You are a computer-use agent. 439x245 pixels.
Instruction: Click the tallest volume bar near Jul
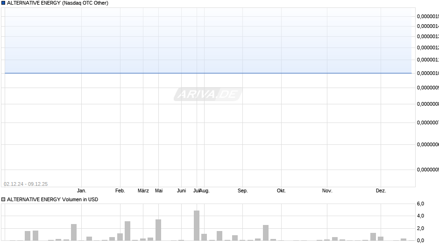click(x=197, y=226)
